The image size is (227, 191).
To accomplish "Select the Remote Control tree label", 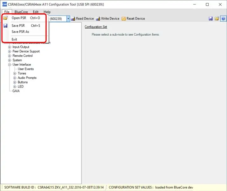I will click(23, 56).
